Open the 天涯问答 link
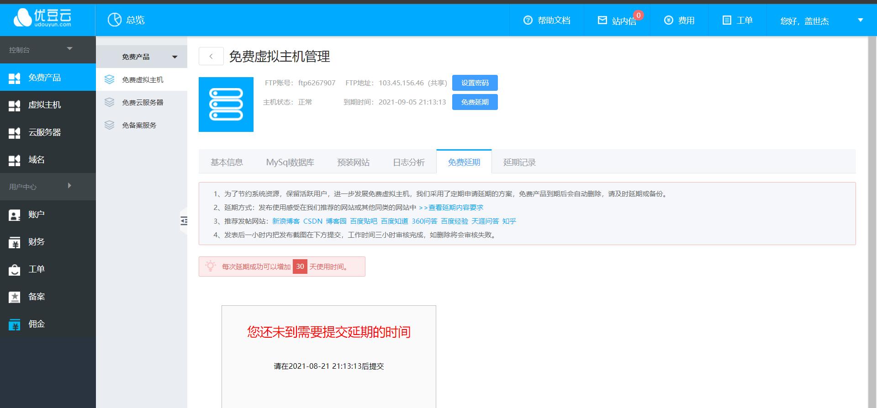Screen dimensions: 877x408 click(485, 221)
